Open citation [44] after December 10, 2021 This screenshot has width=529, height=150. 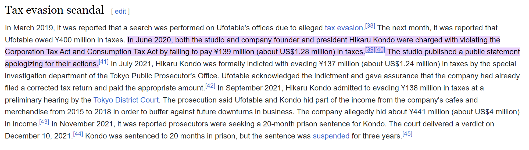[78, 134]
